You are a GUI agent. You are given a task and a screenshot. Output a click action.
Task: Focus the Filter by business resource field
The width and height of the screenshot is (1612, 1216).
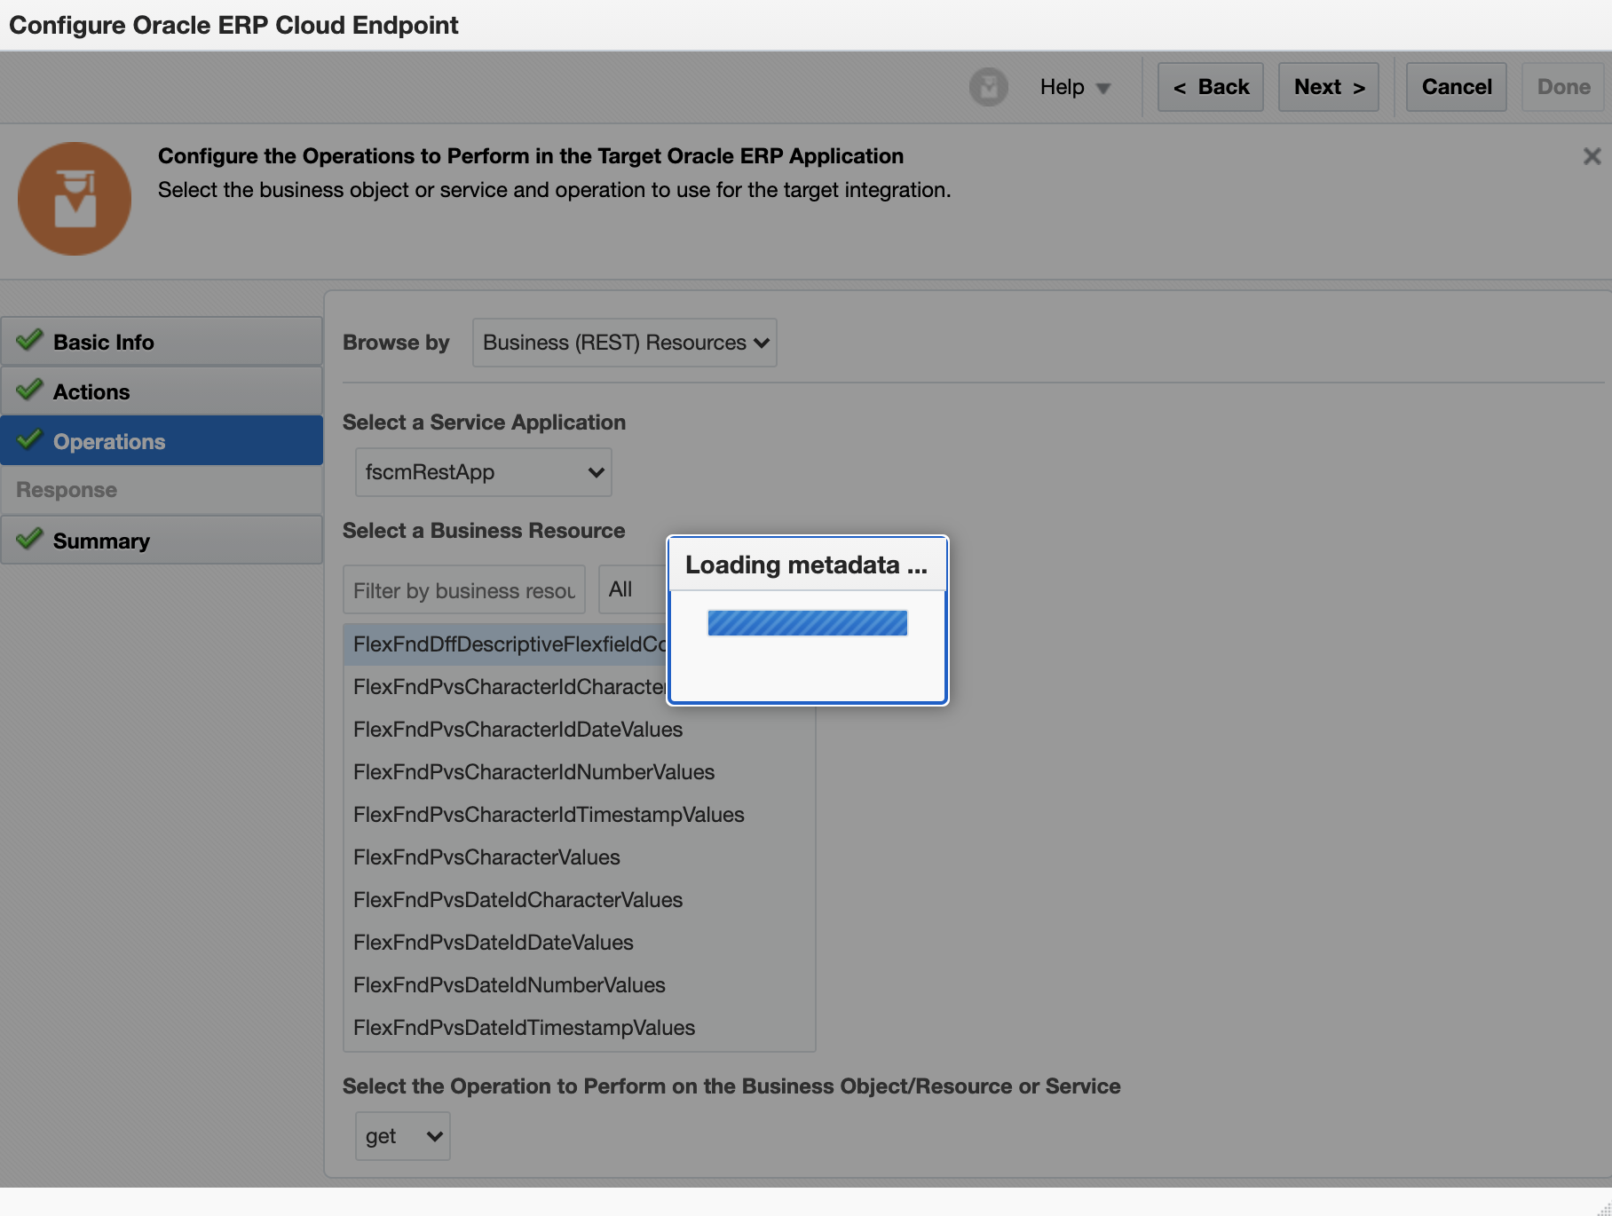(x=463, y=590)
